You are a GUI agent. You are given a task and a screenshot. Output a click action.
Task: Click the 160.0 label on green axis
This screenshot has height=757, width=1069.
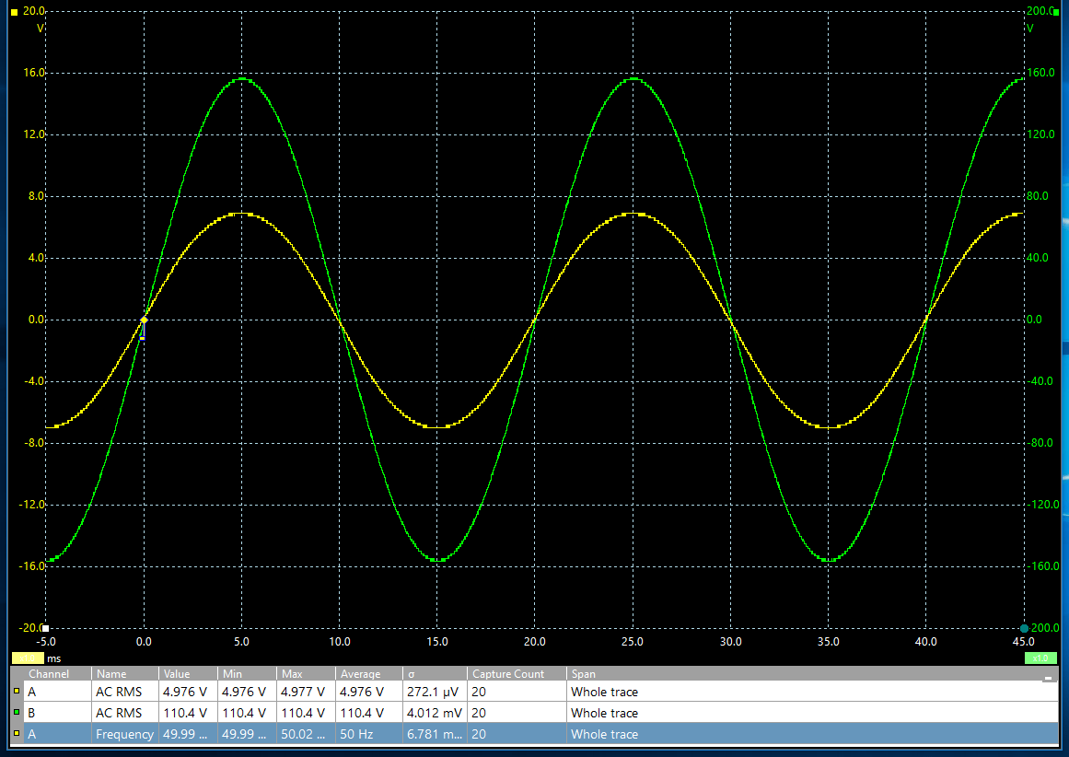tap(1040, 72)
